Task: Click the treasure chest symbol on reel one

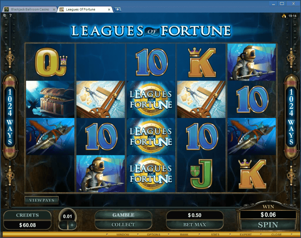Action: click(x=50, y=99)
